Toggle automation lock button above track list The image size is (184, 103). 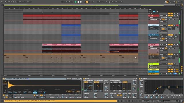pos(157,11)
